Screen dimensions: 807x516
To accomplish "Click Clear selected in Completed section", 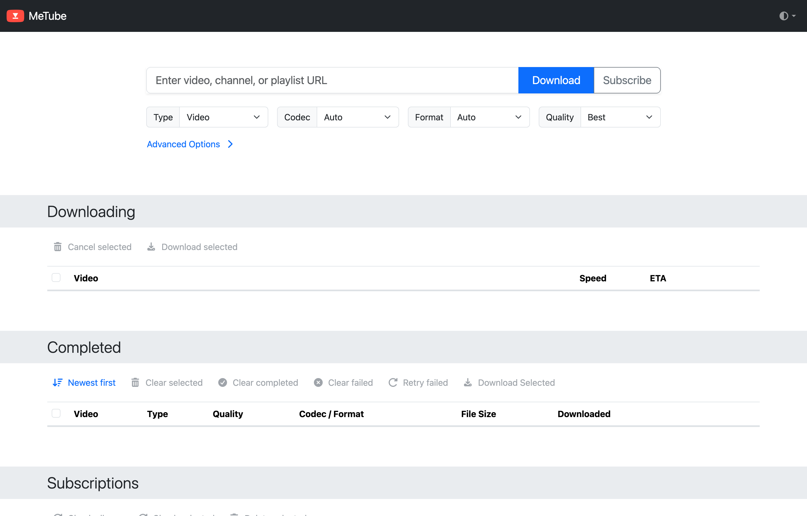I will point(167,383).
